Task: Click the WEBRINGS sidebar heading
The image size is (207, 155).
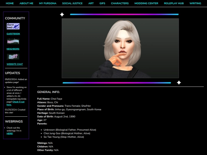Action: click(x=14, y=122)
